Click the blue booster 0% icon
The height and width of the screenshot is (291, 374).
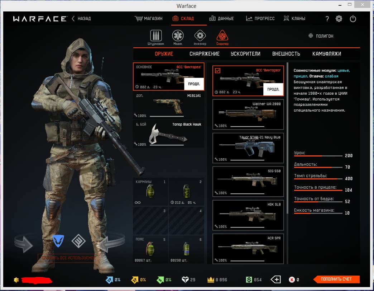point(109,280)
